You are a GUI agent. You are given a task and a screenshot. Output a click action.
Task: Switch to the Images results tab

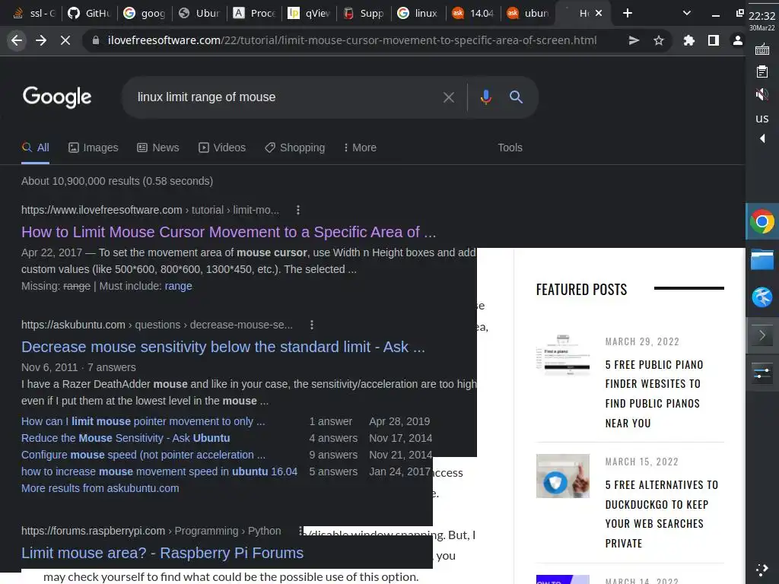point(94,148)
